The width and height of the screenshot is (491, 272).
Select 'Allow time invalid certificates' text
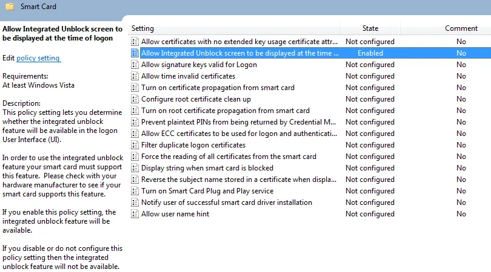pyautogui.click(x=188, y=76)
